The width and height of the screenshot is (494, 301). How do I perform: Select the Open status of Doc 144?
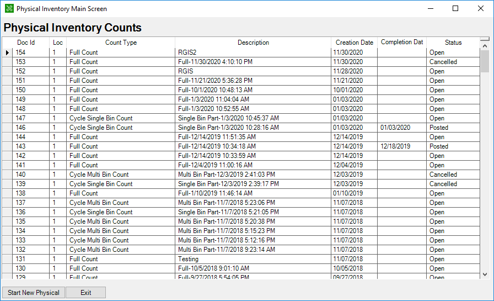(x=453, y=137)
